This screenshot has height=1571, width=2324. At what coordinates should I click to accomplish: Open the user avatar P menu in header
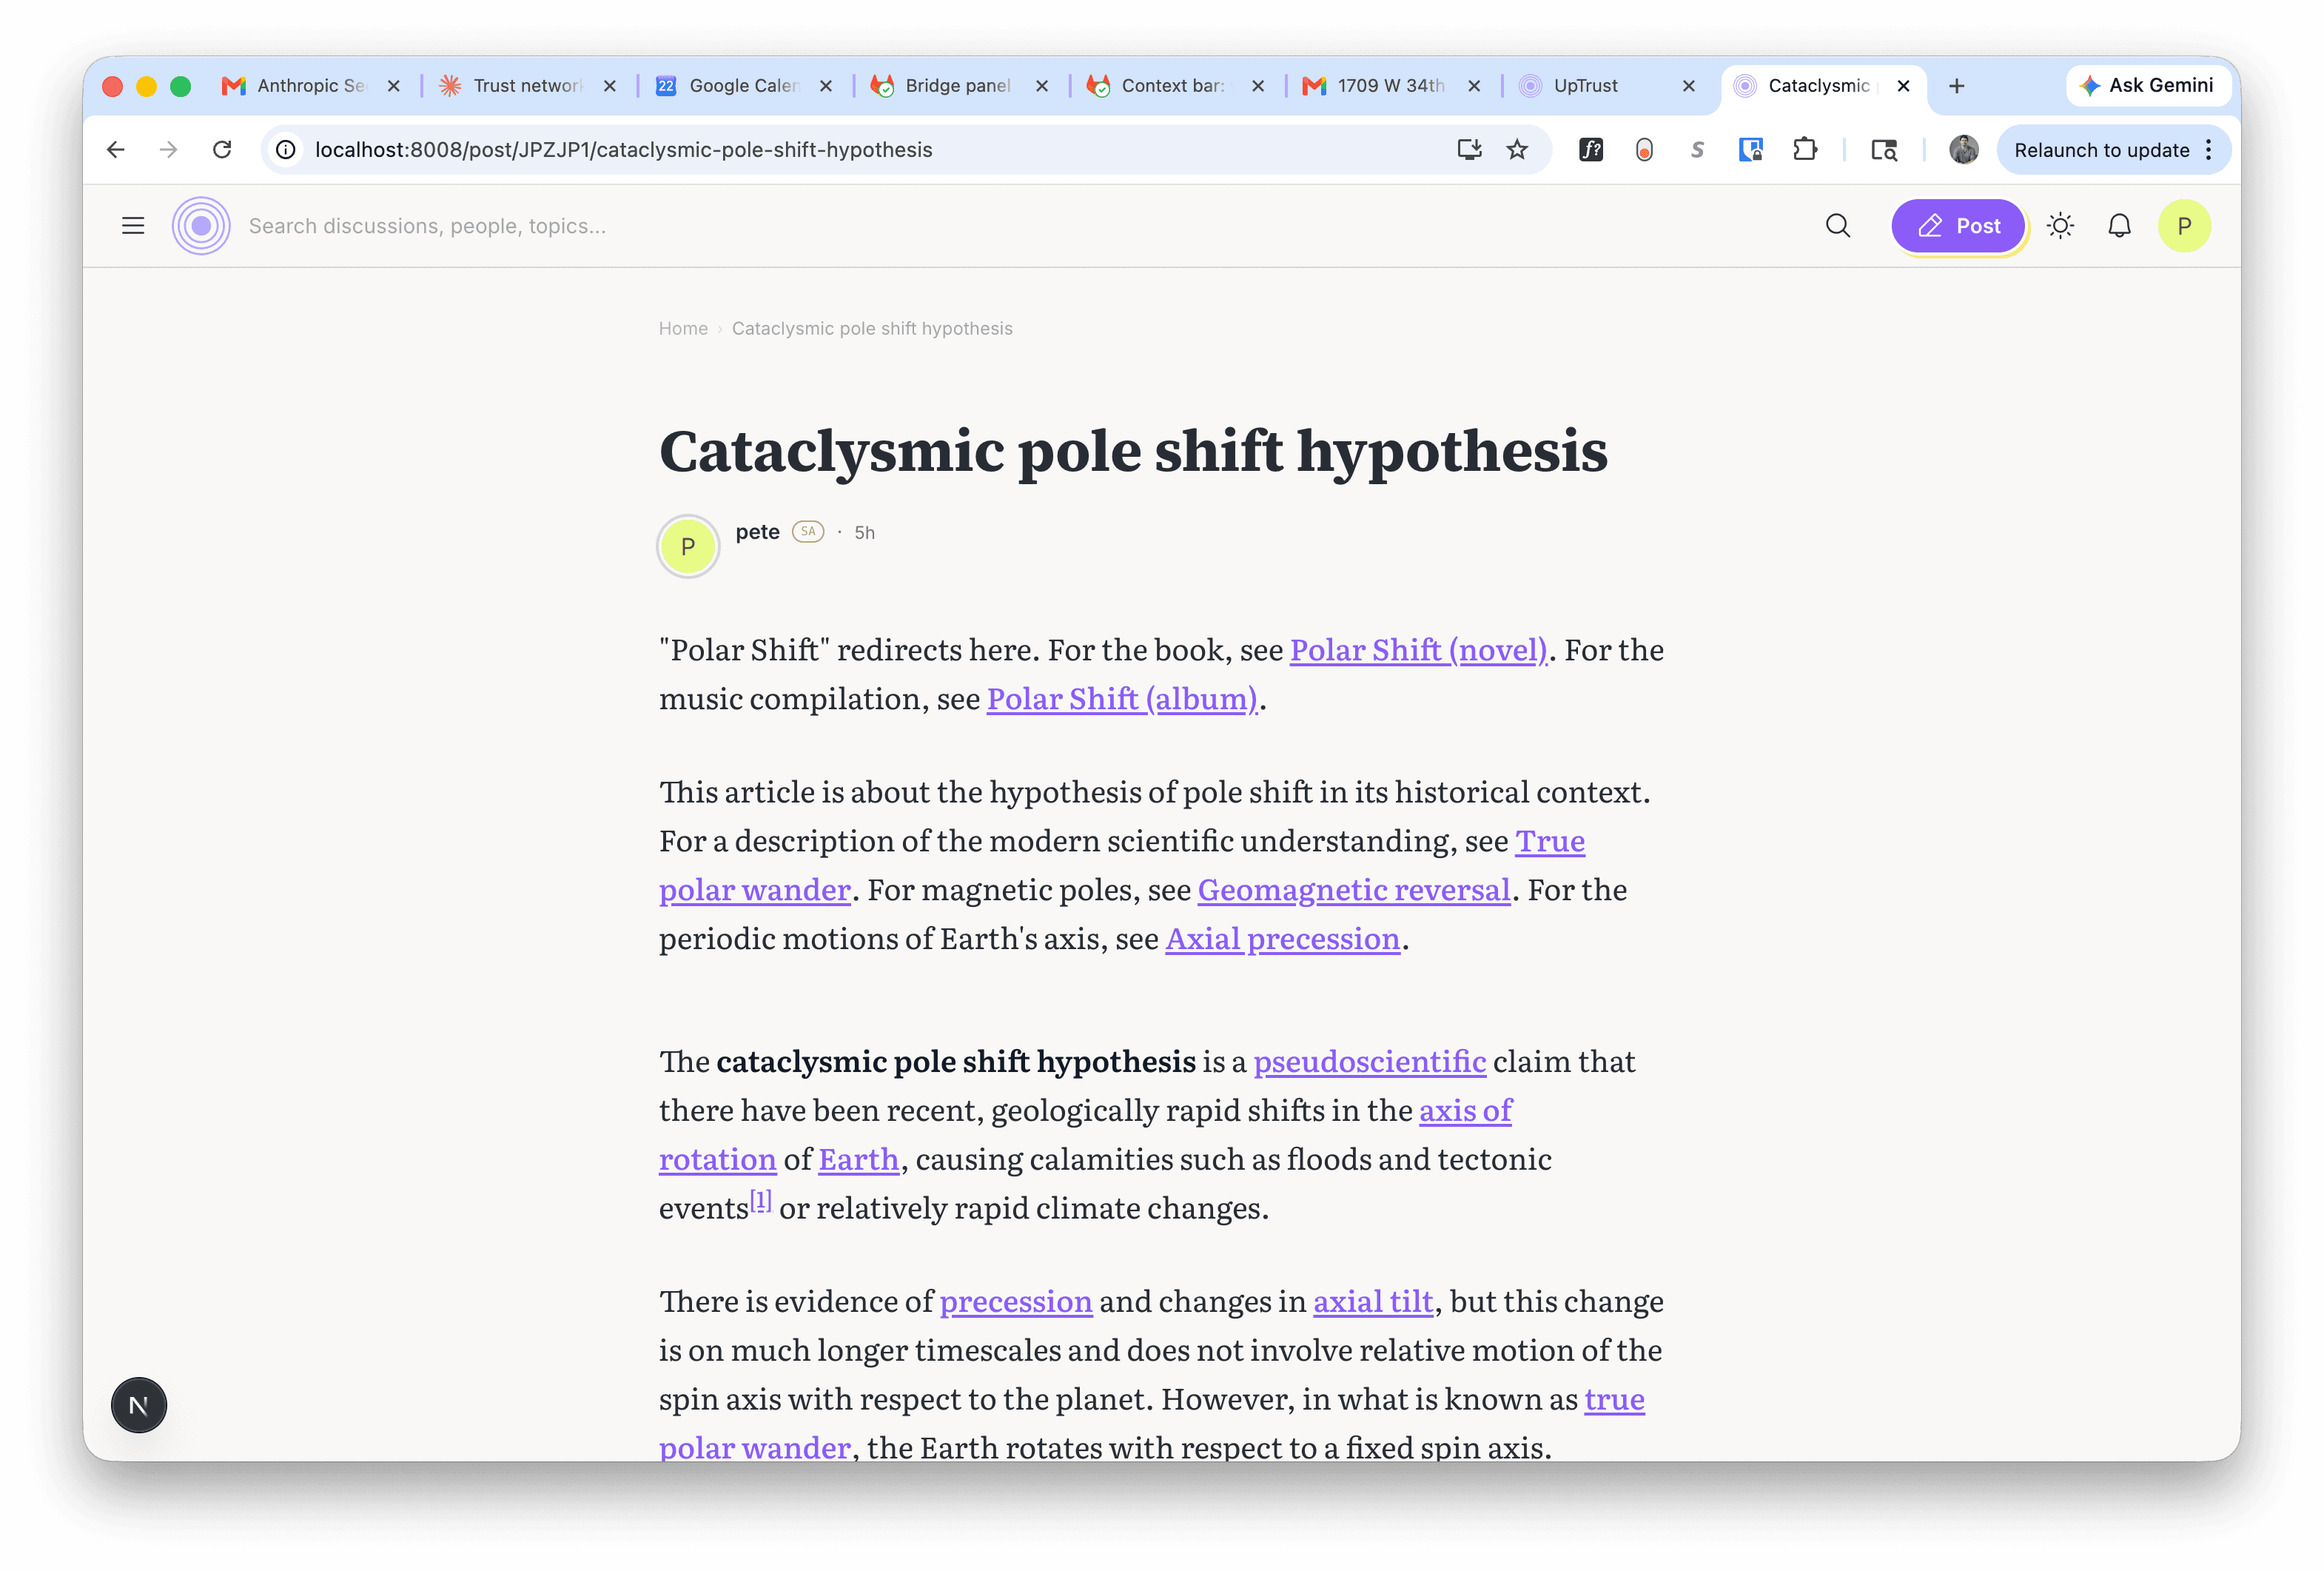2185,226
